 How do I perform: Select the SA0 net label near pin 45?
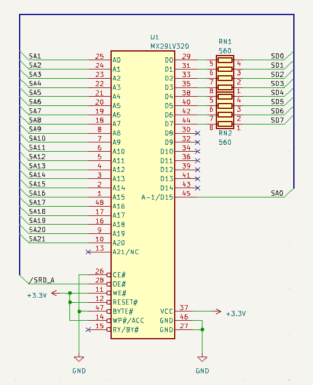coord(277,193)
